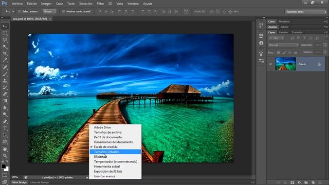This screenshot has height=185, width=329.
Task: Add a layer mask at Layers bottom
Action: pyautogui.click(x=293, y=183)
